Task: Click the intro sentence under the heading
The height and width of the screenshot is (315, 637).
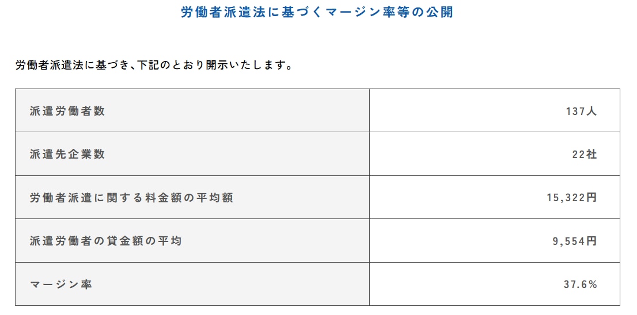Action: pos(154,65)
